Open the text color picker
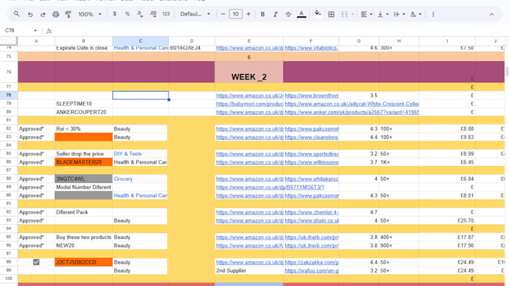Screen dimensions: 509x286 pyautogui.click(x=302, y=14)
